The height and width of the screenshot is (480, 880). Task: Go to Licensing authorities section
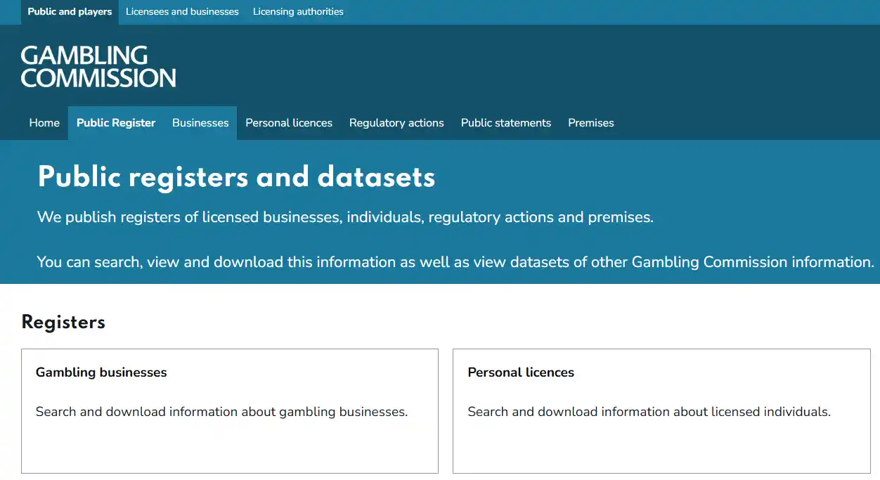[298, 12]
